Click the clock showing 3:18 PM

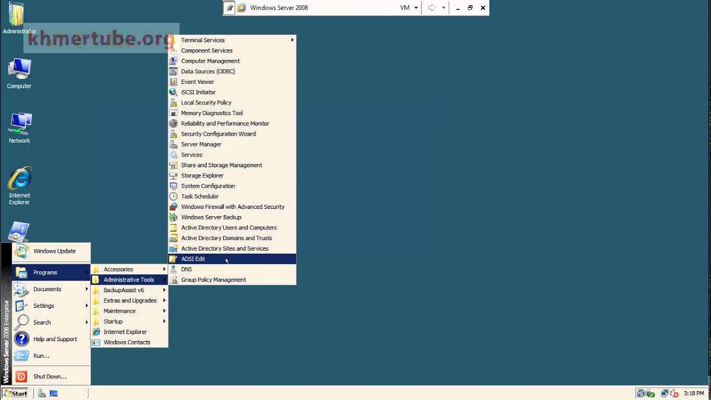click(x=694, y=393)
